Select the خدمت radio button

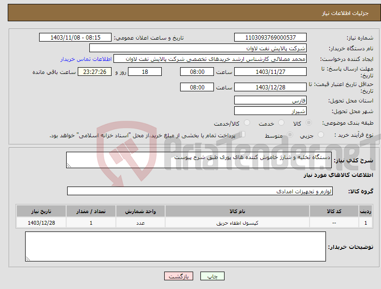coord(281,123)
